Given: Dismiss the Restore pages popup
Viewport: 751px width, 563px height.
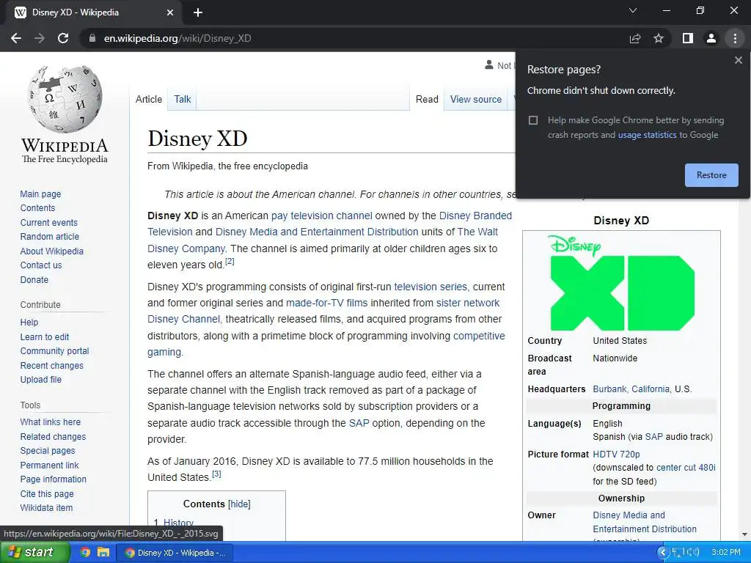Looking at the screenshot, I should [x=738, y=60].
